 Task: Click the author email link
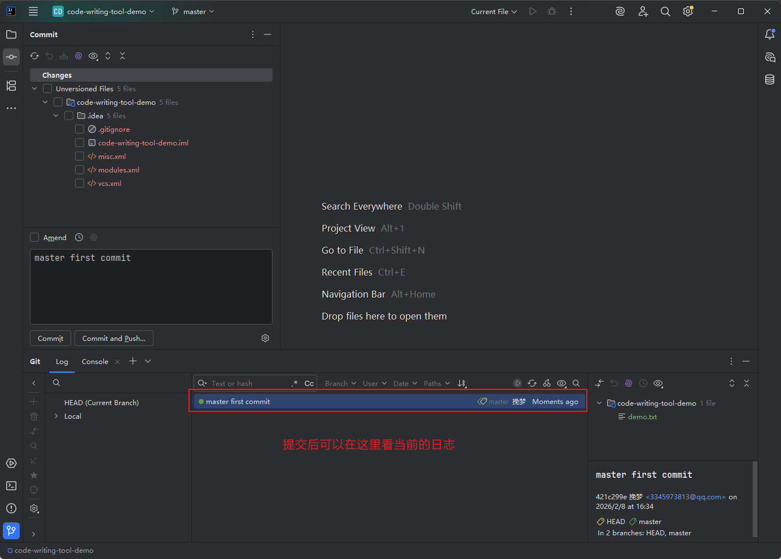(x=685, y=496)
